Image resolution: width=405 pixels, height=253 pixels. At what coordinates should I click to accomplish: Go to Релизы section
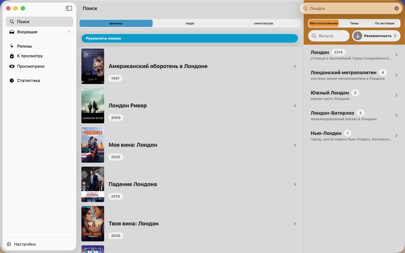click(x=39, y=46)
